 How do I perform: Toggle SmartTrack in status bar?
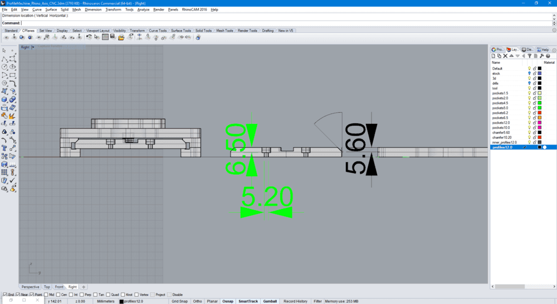(x=248, y=301)
